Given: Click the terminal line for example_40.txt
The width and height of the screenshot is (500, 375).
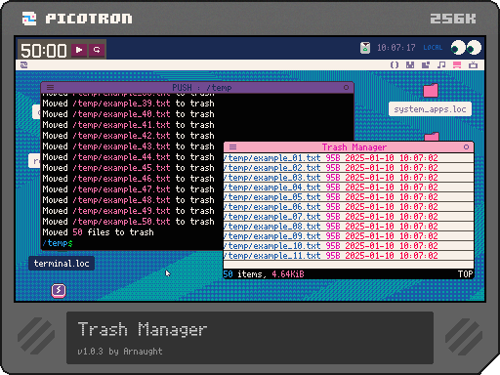Looking at the screenshot, I should 128,114.
